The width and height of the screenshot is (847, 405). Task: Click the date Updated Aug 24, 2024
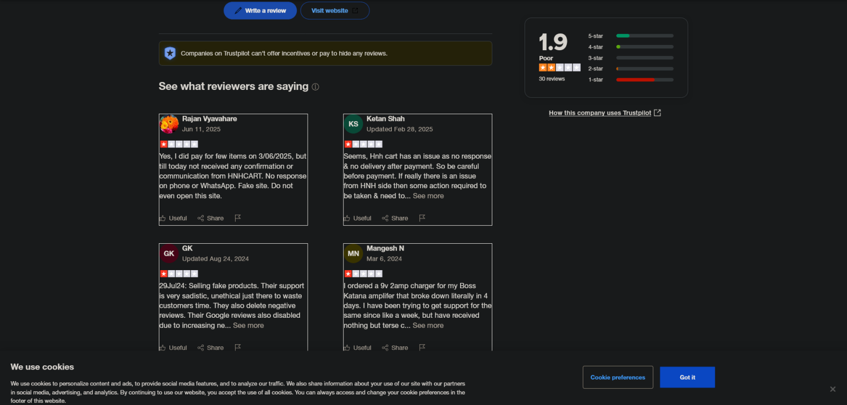click(x=215, y=259)
